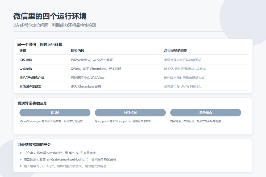Click cell 可能退回系统 WebView

88,78
